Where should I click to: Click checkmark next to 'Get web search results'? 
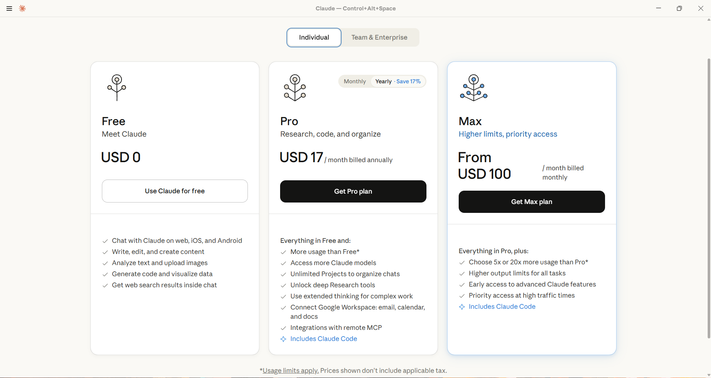[105, 285]
